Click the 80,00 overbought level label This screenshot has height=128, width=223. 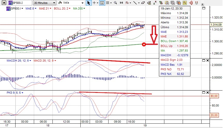coord(214,96)
